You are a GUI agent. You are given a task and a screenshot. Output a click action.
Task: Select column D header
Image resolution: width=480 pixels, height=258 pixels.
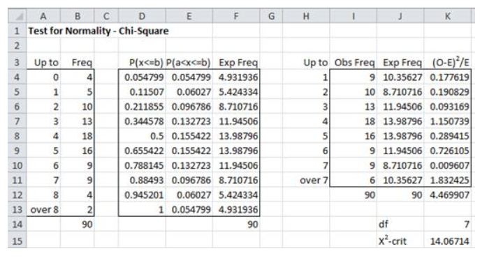coord(142,16)
